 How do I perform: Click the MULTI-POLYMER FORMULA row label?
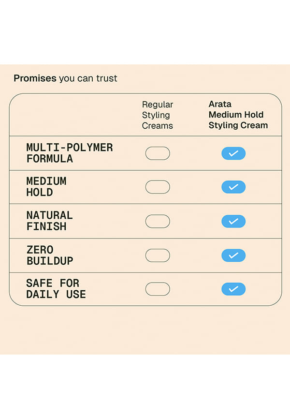coord(70,153)
